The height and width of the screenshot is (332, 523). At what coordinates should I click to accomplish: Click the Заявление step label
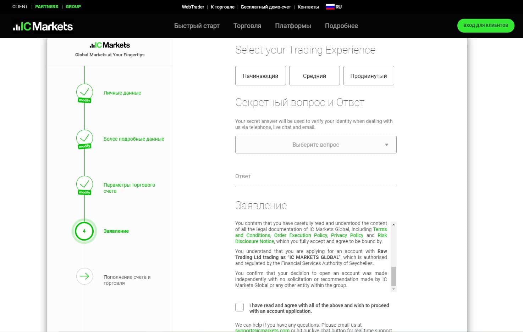pyautogui.click(x=116, y=231)
